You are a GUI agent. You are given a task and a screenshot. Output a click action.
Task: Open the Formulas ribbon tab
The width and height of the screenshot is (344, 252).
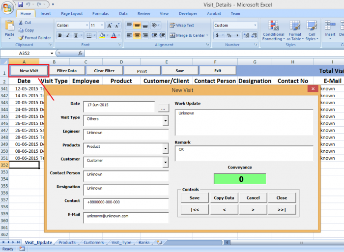pyautogui.click(x=100, y=14)
